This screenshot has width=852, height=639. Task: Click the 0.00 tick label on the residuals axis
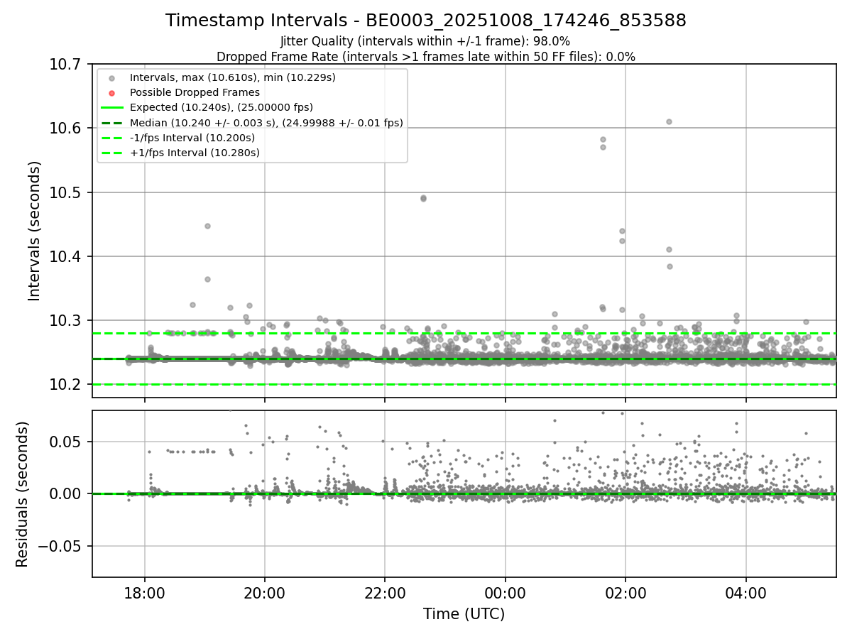coord(67,493)
